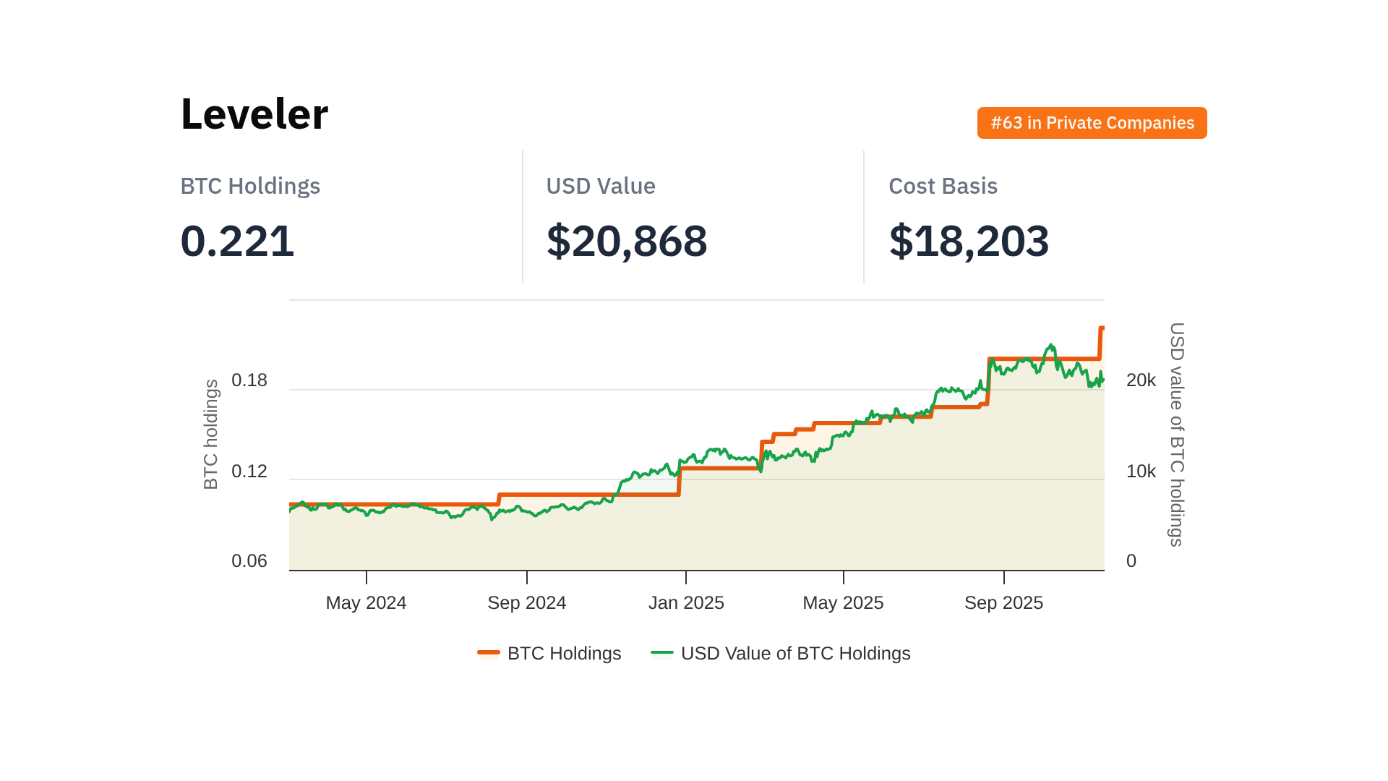Click the $18,203 Cost Basis figure

click(968, 241)
